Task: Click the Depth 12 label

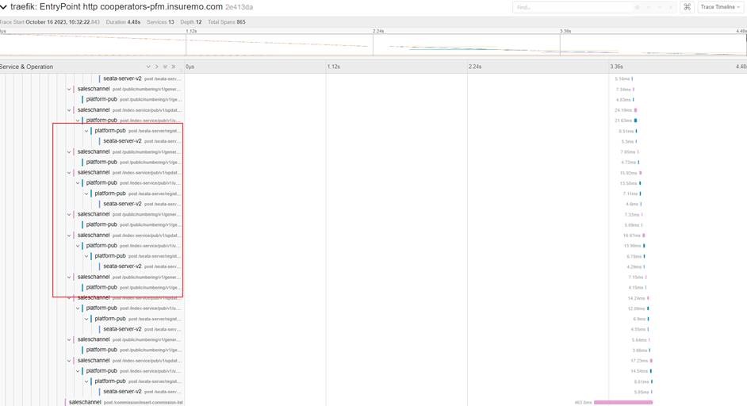Action: tap(191, 22)
